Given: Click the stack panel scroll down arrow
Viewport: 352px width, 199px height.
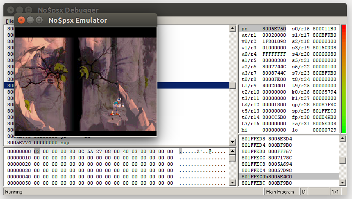Looking at the screenshot, I should pos(342,183).
